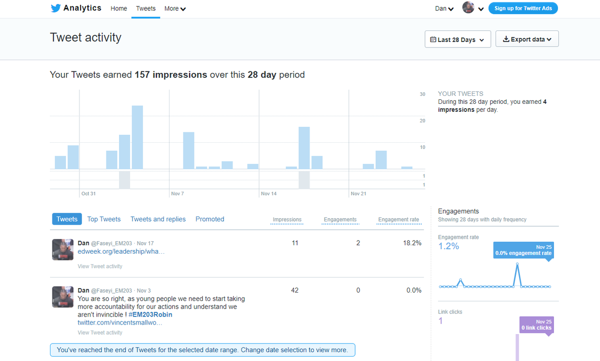
Task: Click the @Faseyi_EM203 handle on Nov 17 tweet
Action: pyautogui.click(x=111, y=243)
